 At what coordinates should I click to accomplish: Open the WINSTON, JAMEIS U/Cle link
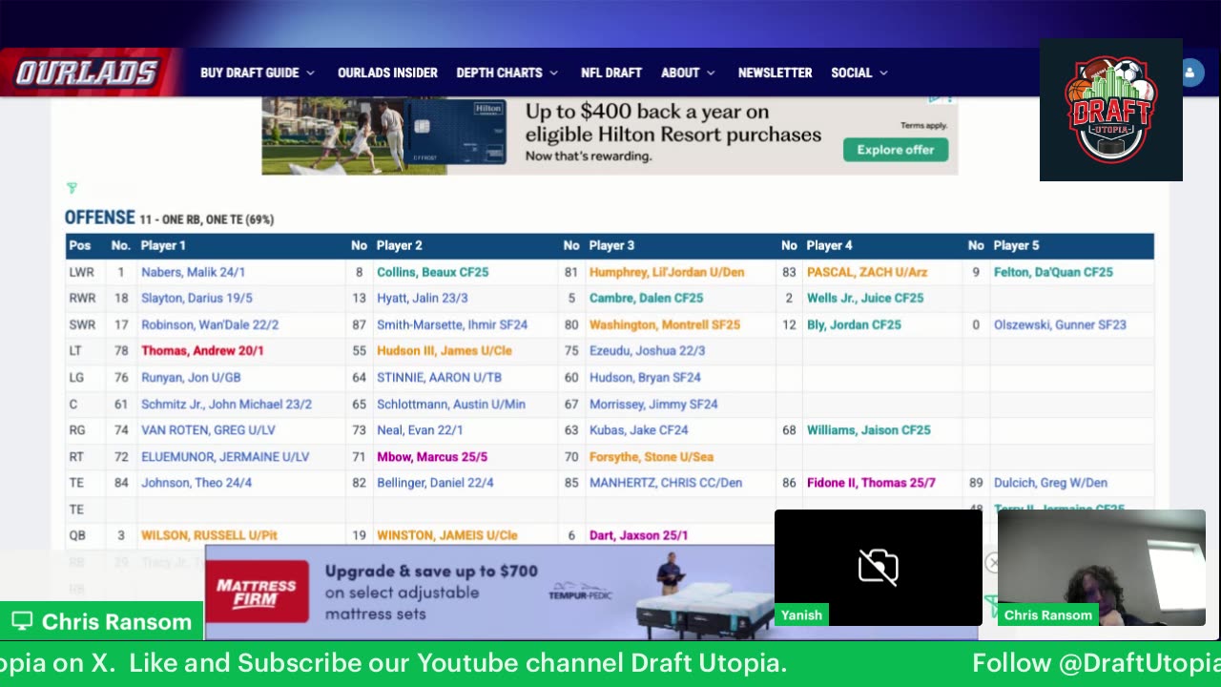tap(447, 535)
